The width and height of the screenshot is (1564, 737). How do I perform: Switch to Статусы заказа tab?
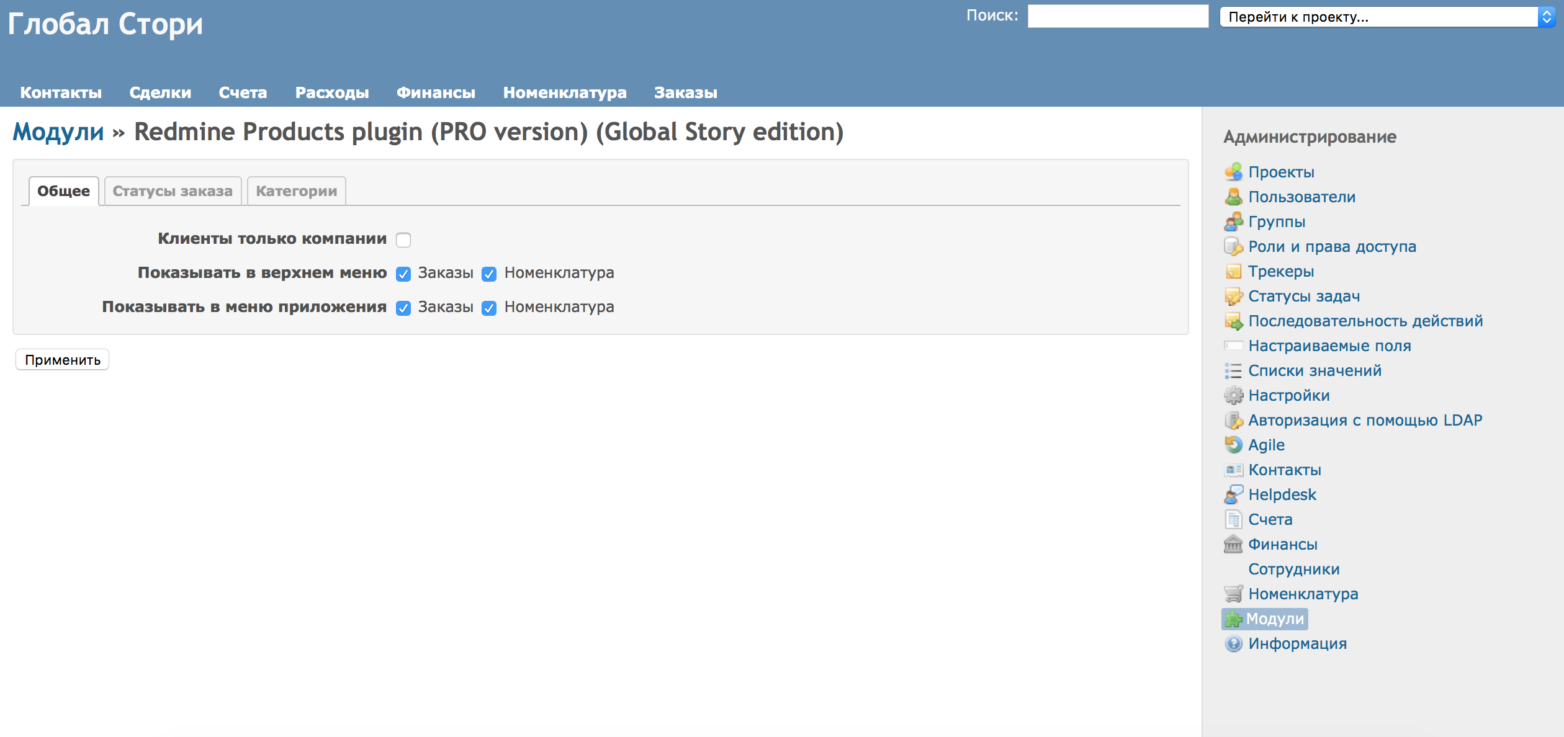coord(173,191)
